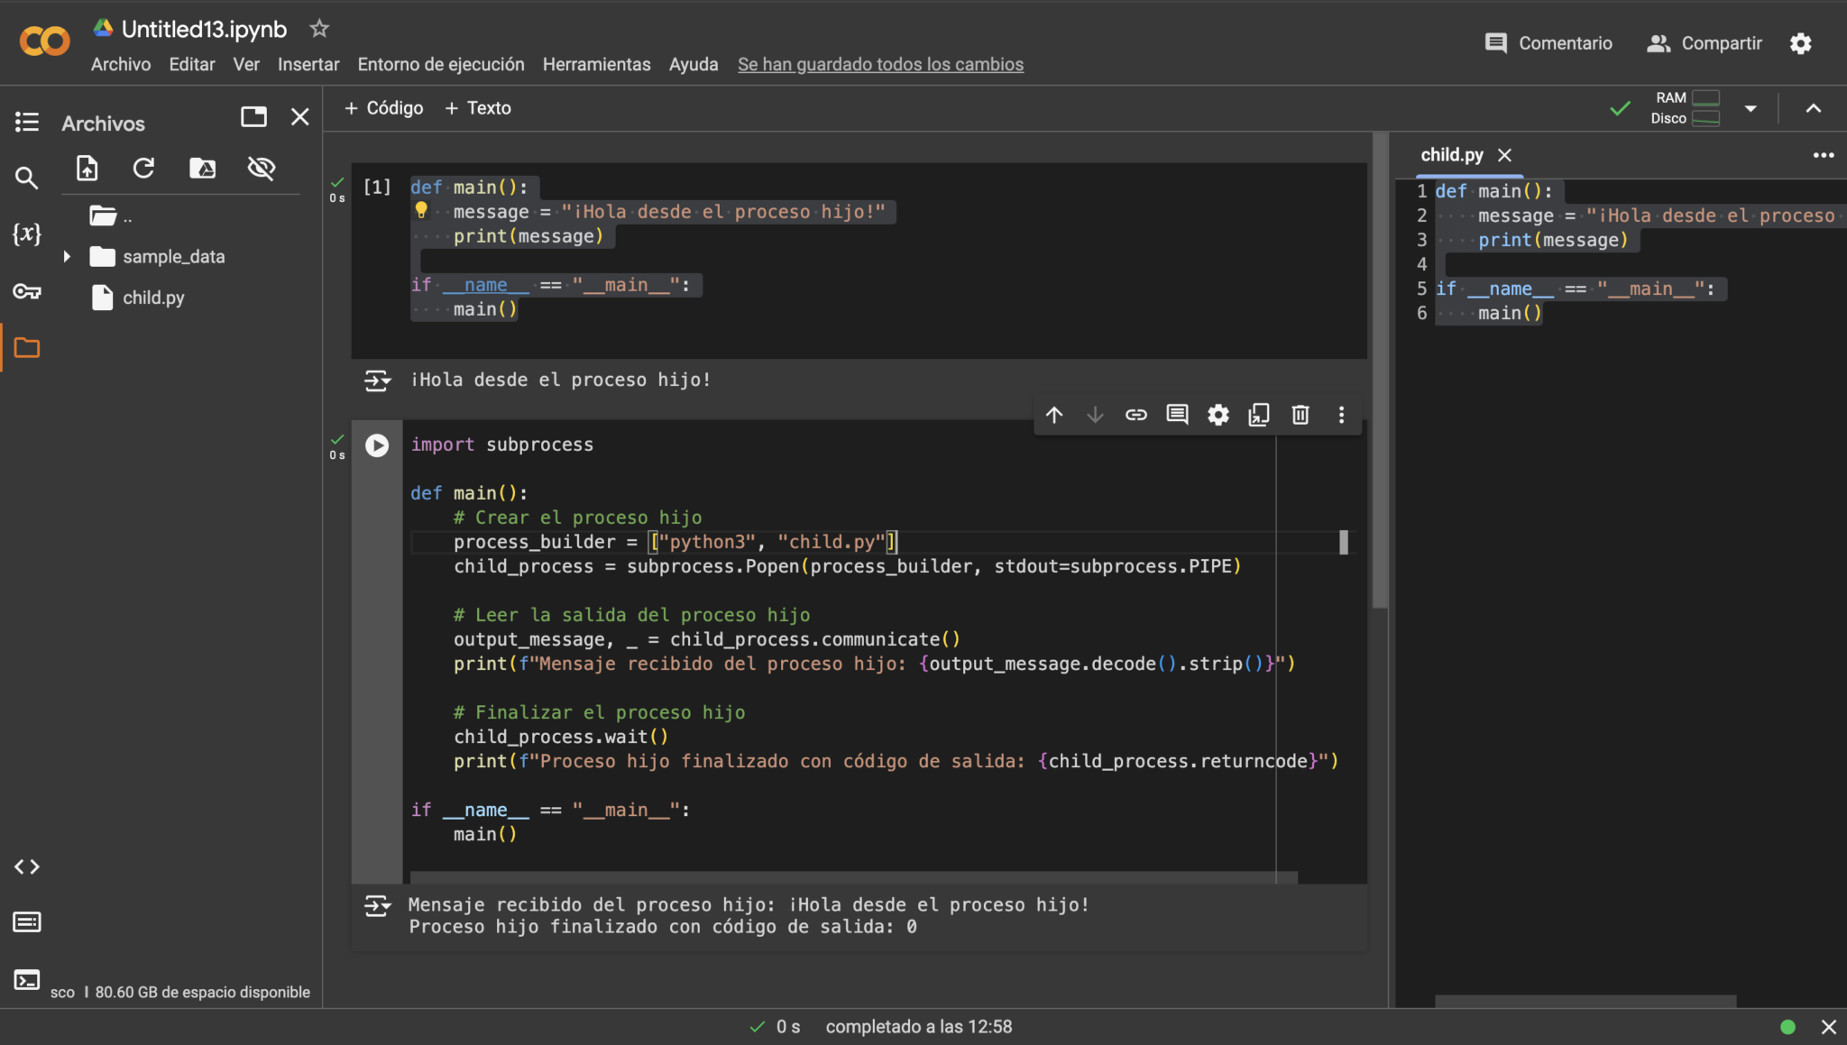Copy a link to the selected cell
This screenshot has width=1847, height=1045.
(x=1135, y=415)
